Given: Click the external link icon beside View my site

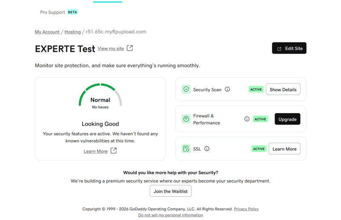Looking at the screenshot, I should [x=130, y=48].
